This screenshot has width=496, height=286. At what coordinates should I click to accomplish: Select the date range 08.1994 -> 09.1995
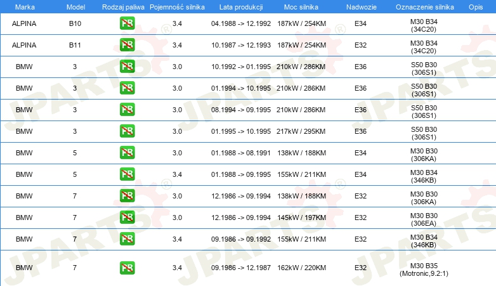[241, 110]
